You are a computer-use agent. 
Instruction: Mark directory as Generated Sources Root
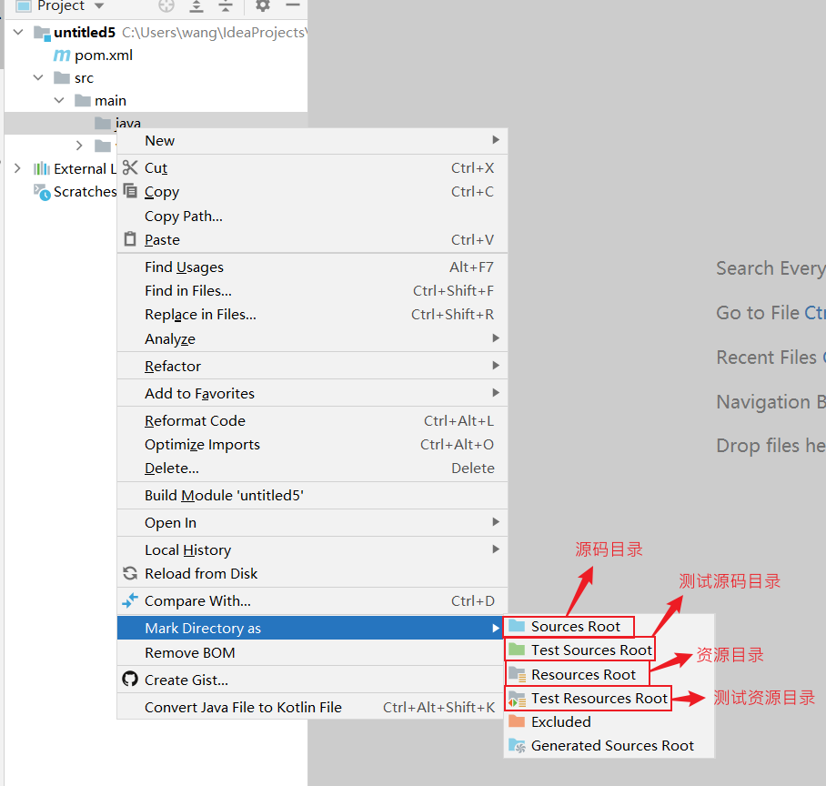click(609, 745)
